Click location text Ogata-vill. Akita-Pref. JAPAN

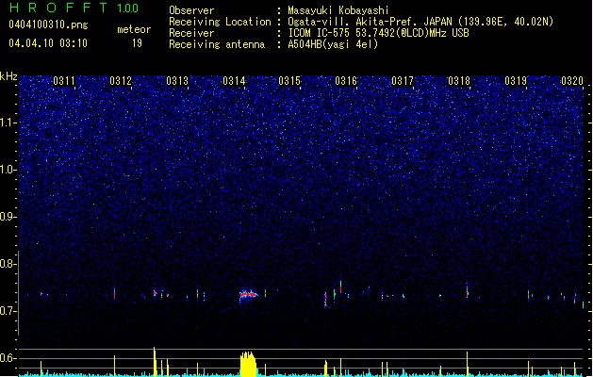[371, 22]
